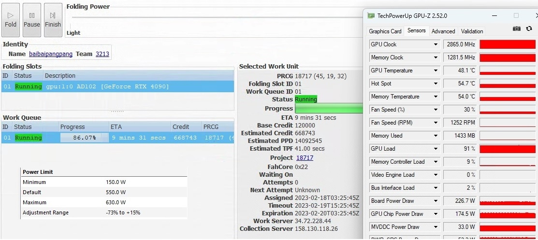Open project 18717 link
The image size is (538, 240).
(x=305, y=158)
